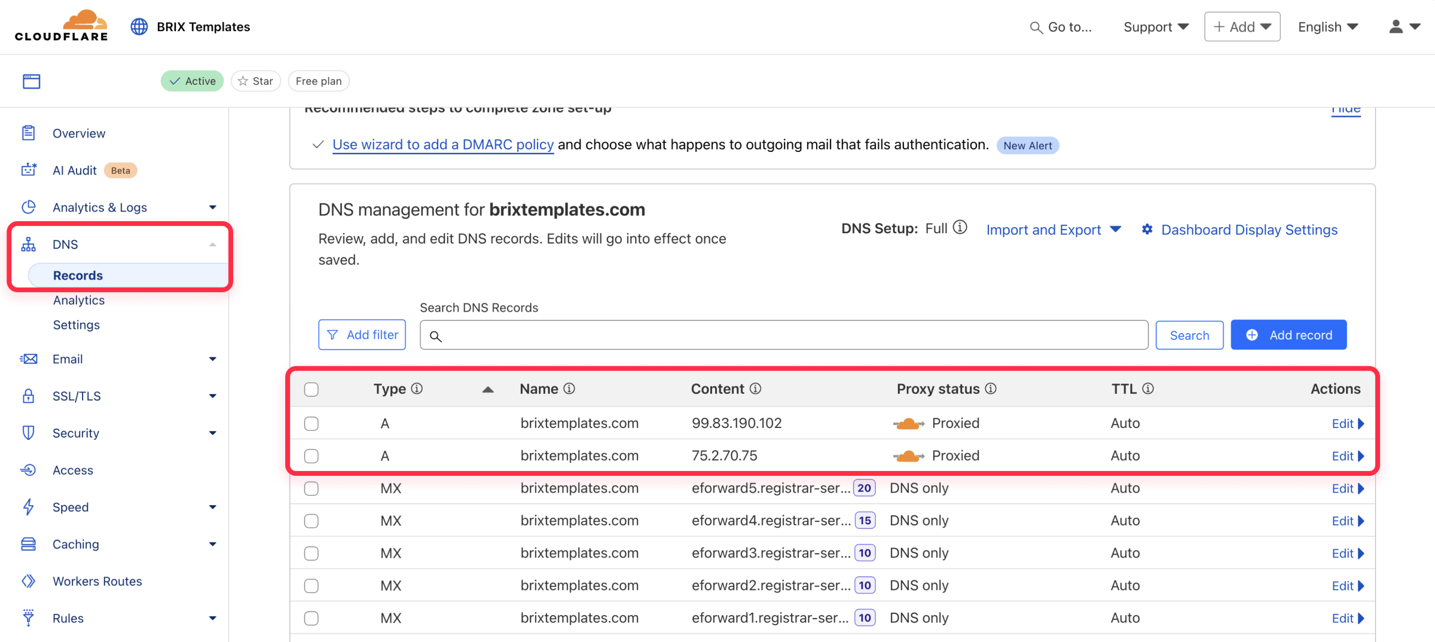Screen dimensions: 1435x642
Task: Check the eforward5 MX record checkbox
Action: pyautogui.click(x=312, y=488)
